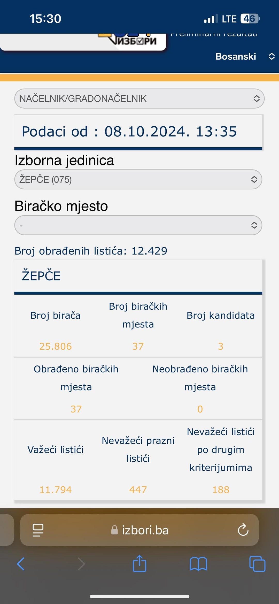Open the page reader menu icon
Viewport: 279px width, 604px height.
(38, 530)
